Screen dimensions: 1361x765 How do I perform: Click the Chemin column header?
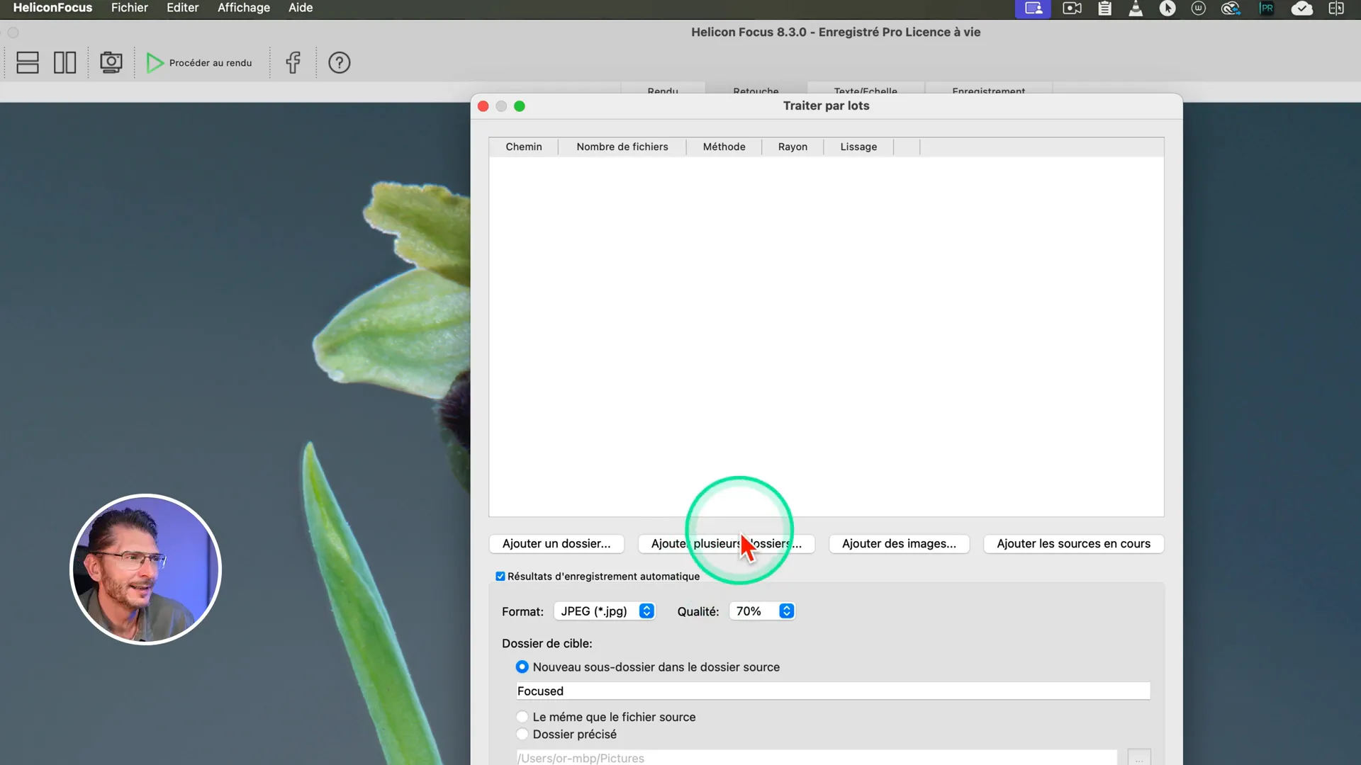(524, 147)
